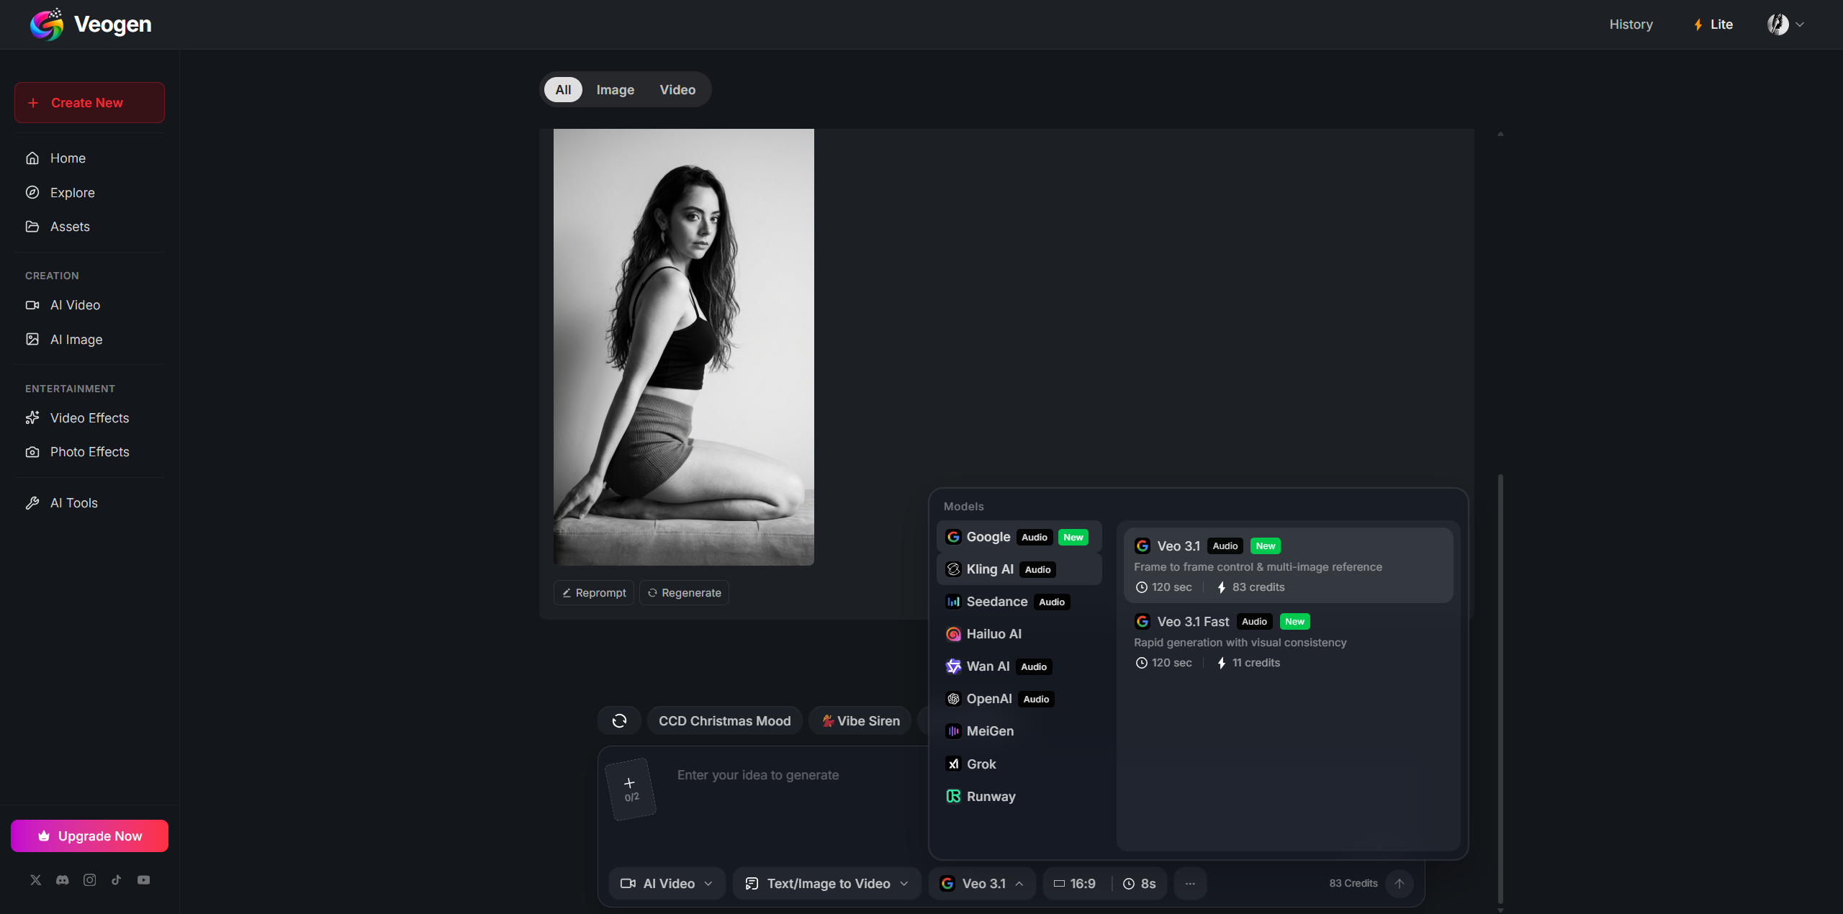
Task: Switch to the Image tab
Action: click(x=615, y=89)
